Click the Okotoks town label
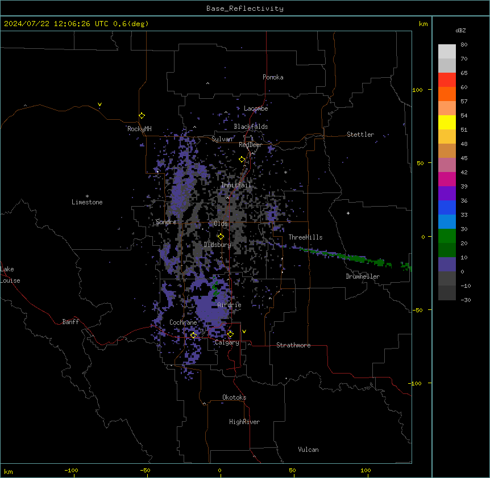 (234, 397)
